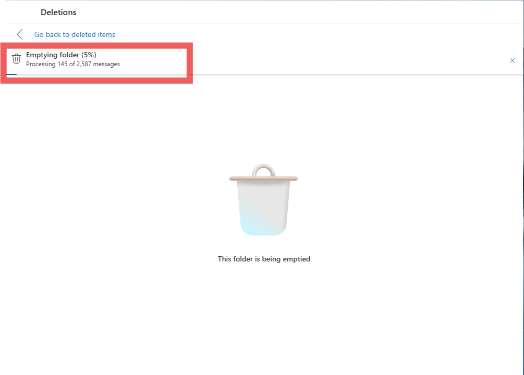Click the 5% percentage in the status title

point(89,55)
